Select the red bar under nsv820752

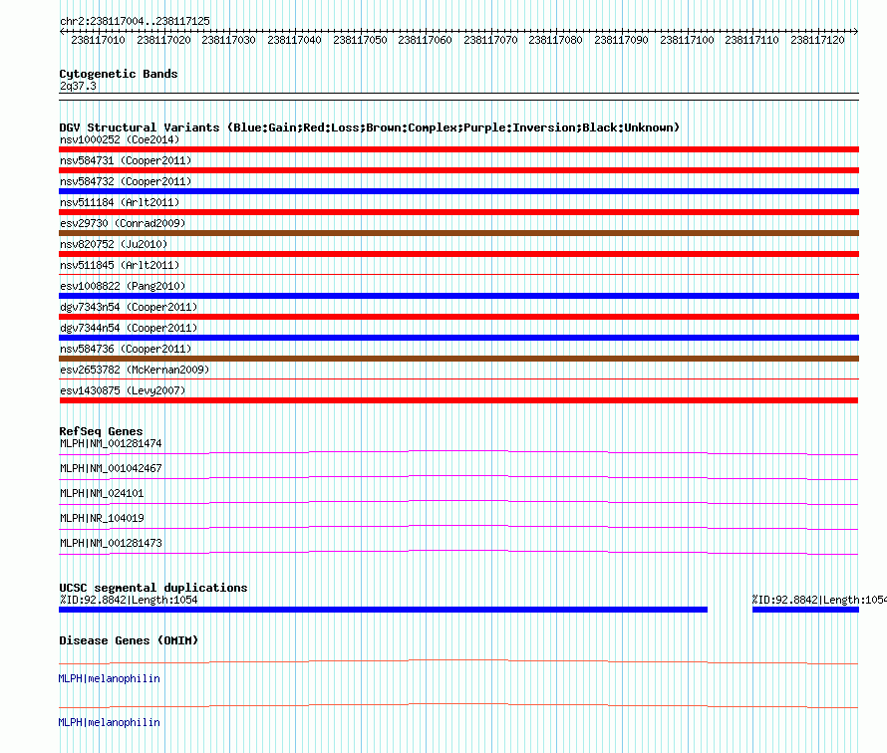(458, 254)
